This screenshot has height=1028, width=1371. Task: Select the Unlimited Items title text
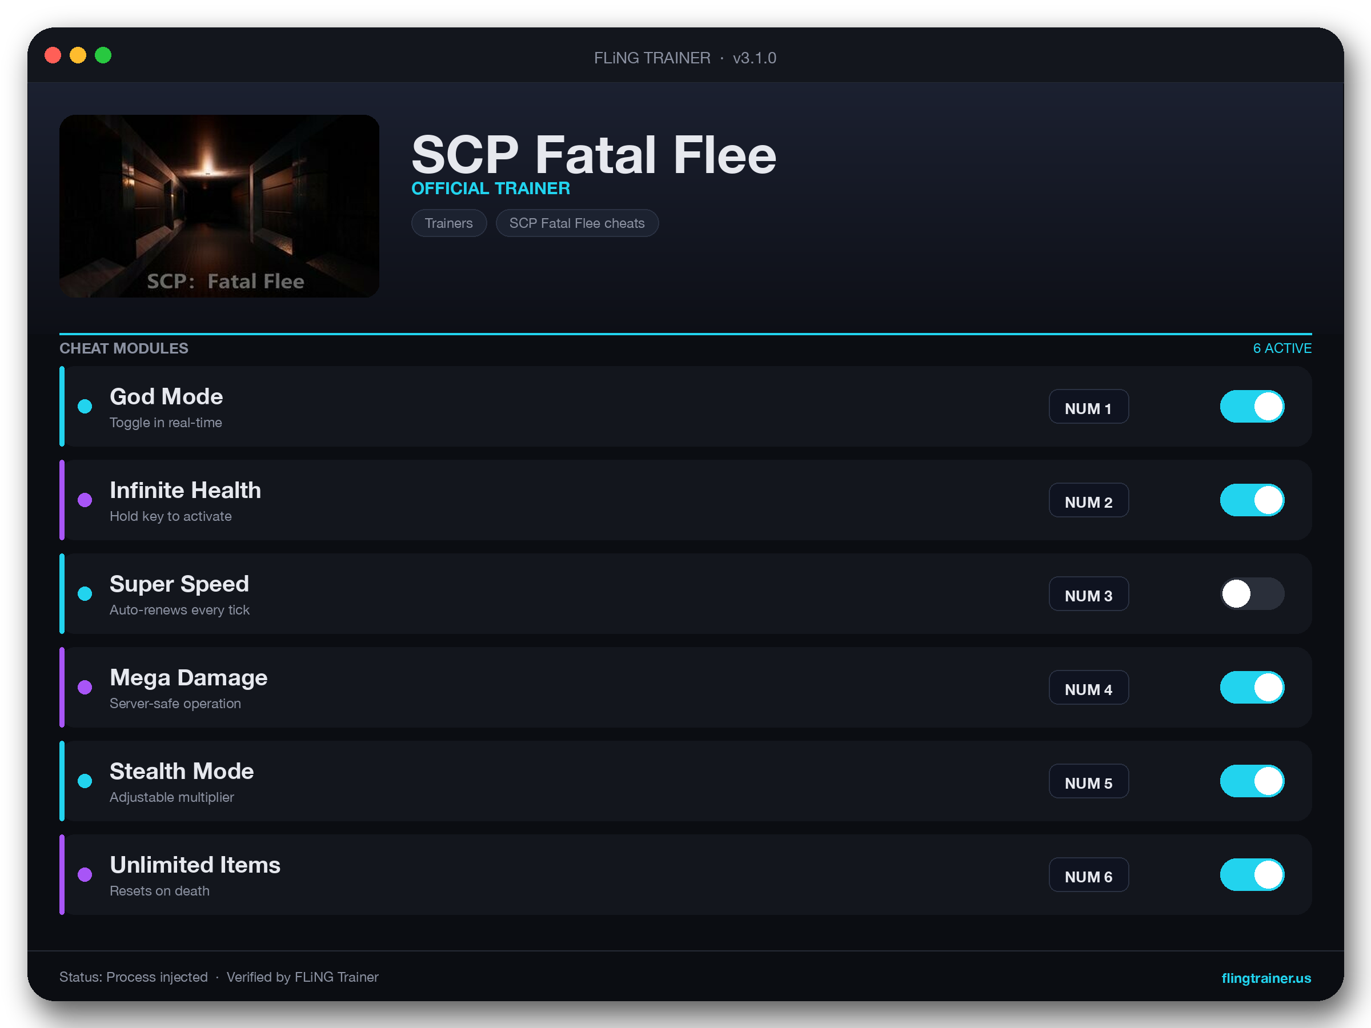195,865
